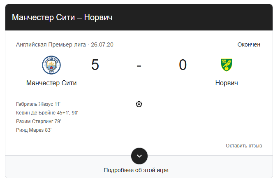Select the 'Норвич' team name
280x182 pixels.
[227, 83]
